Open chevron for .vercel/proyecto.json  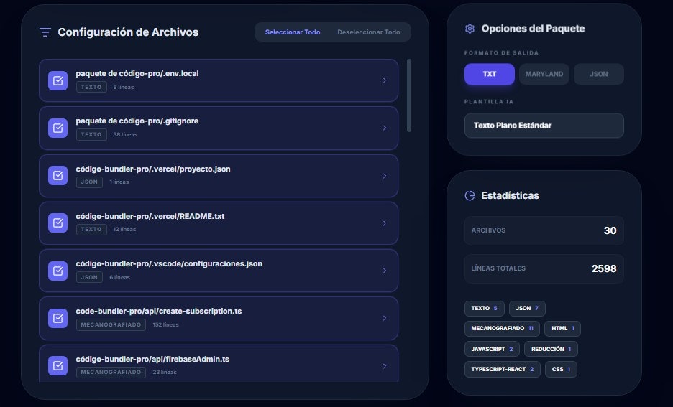click(385, 176)
